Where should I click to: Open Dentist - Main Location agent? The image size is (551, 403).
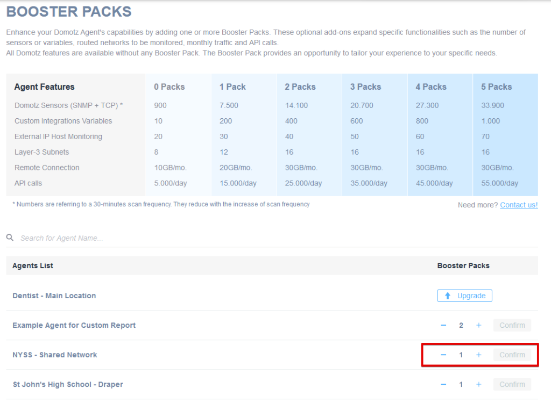54,296
